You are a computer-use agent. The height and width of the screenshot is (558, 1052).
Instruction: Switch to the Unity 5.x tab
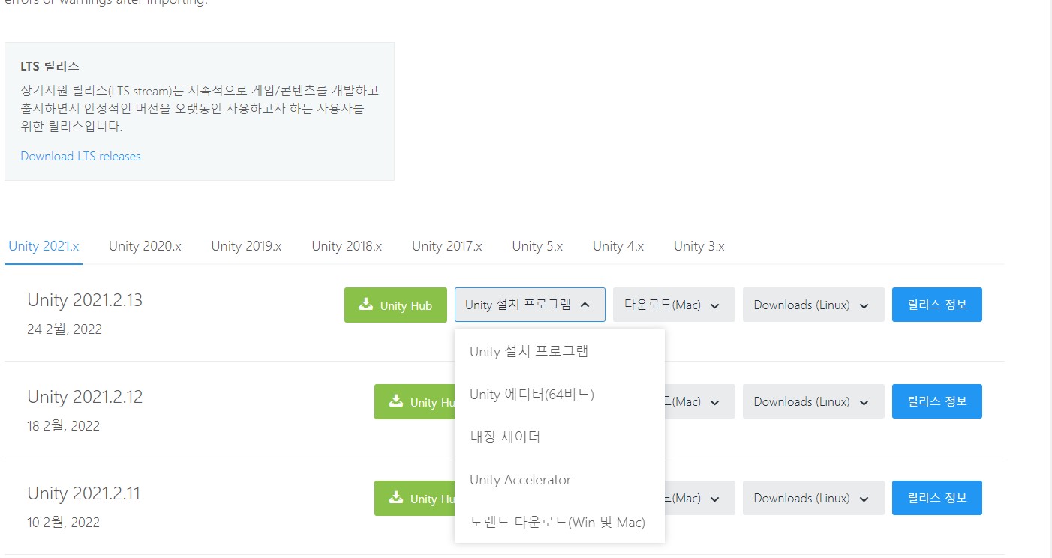point(537,246)
